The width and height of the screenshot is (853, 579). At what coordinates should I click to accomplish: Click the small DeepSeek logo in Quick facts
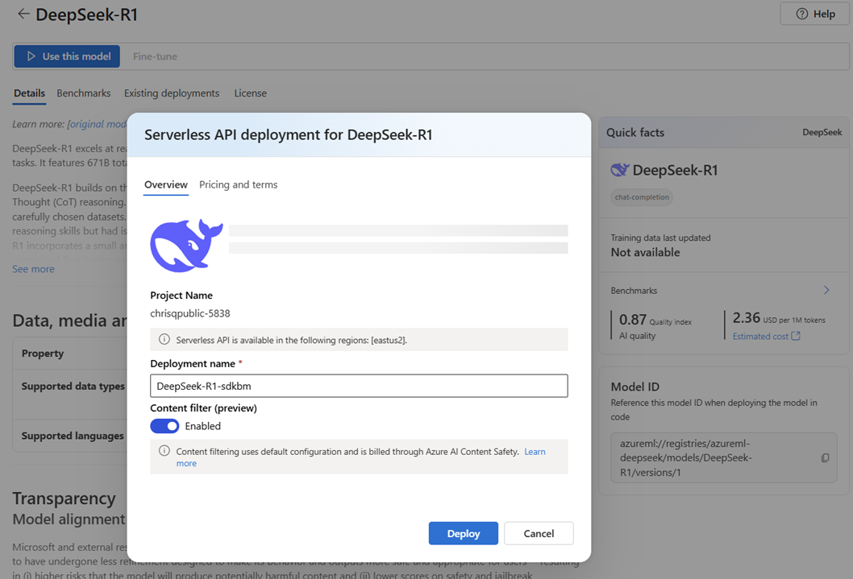point(620,170)
